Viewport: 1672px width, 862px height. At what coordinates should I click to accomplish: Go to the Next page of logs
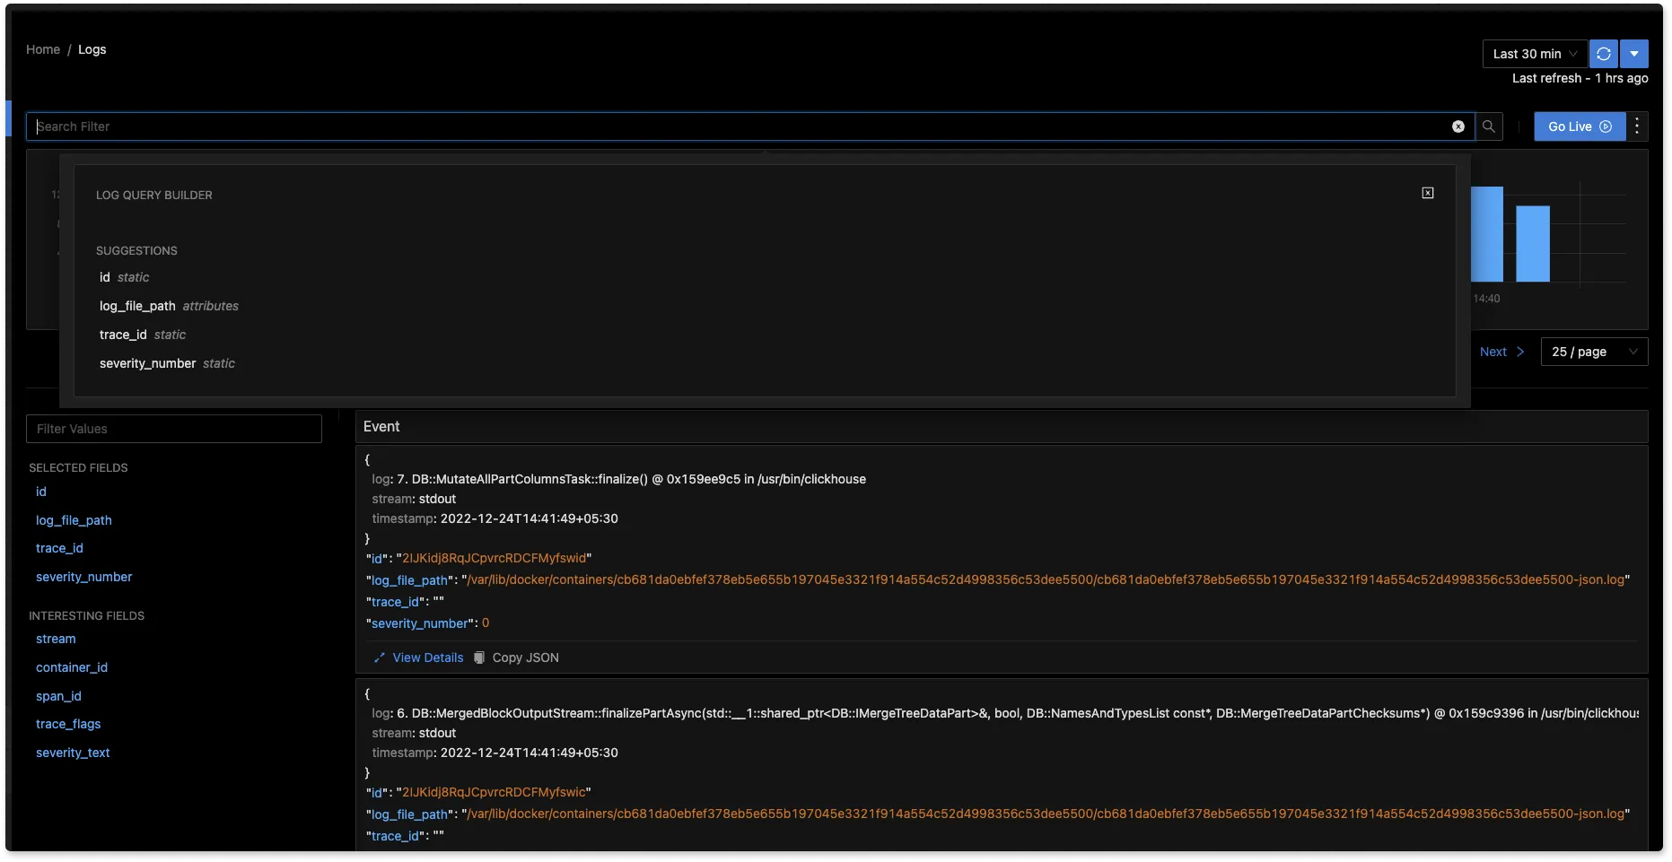pyautogui.click(x=1501, y=352)
